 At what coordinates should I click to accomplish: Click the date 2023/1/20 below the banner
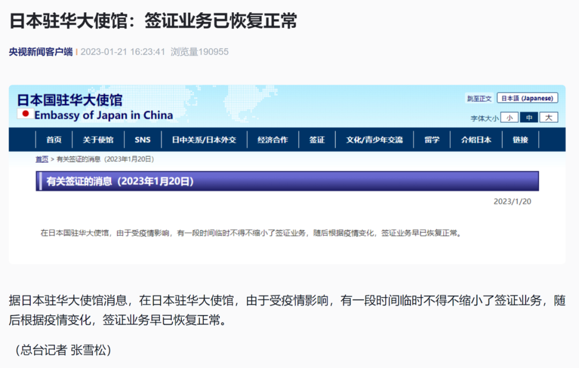click(x=512, y=201)
